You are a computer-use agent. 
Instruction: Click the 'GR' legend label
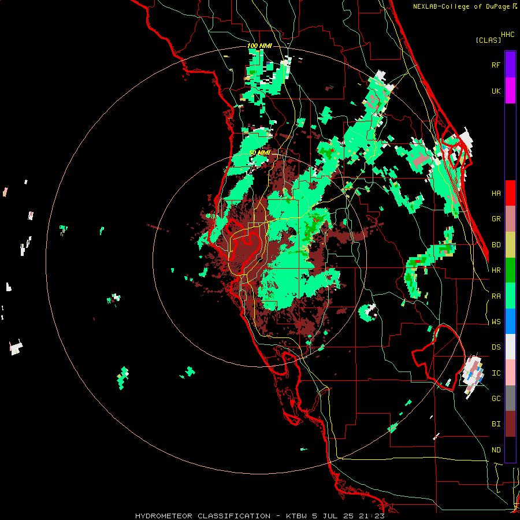pos(496,219)
